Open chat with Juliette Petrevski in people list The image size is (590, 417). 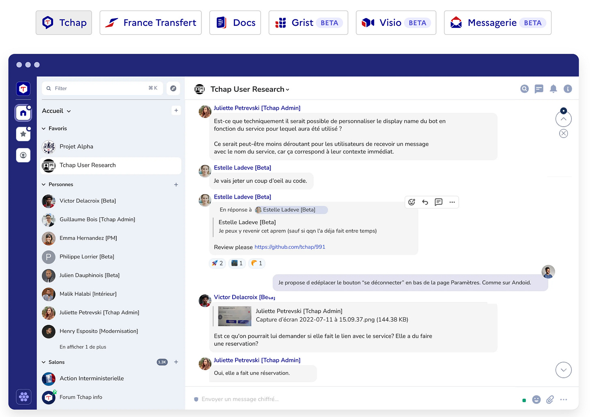click(x=111, y=312)
